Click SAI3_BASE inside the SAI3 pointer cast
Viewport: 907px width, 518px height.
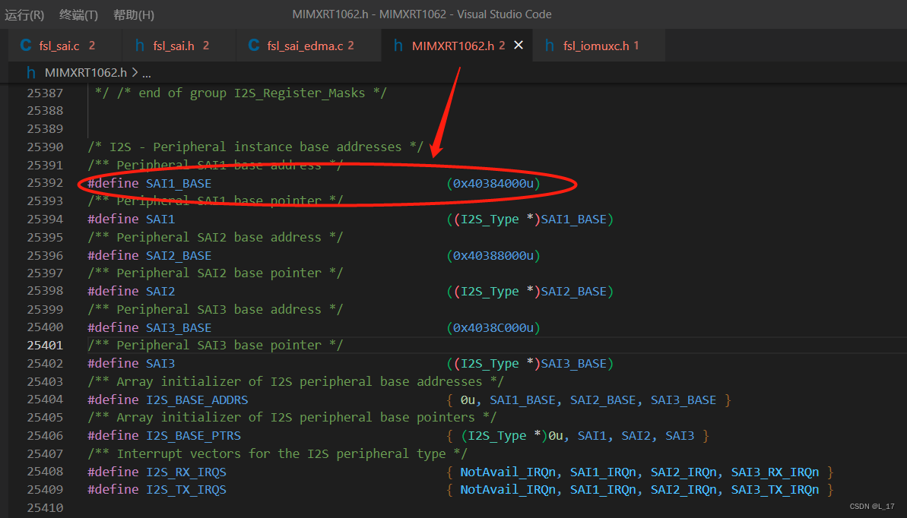click(x=574, y=364)
